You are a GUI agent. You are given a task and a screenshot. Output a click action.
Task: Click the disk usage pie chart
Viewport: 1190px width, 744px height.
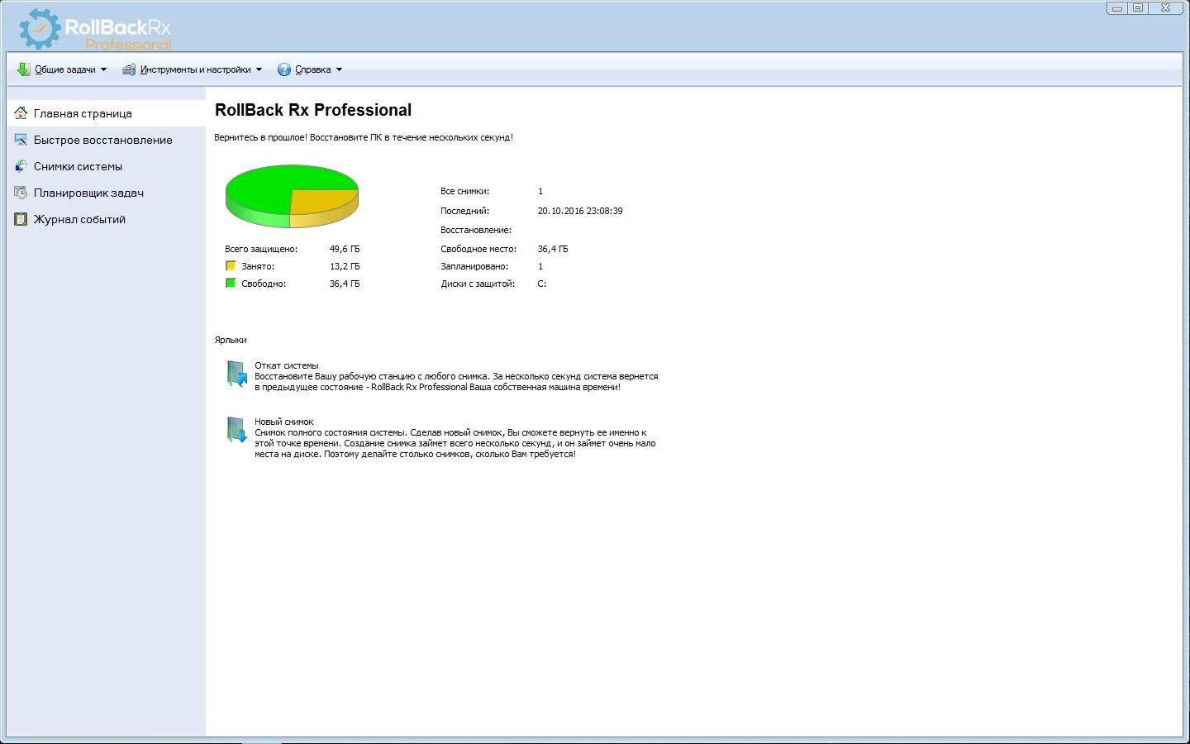(x=292, y=196)
